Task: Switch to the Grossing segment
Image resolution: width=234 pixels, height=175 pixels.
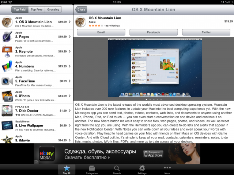Action: click(53, 9)
